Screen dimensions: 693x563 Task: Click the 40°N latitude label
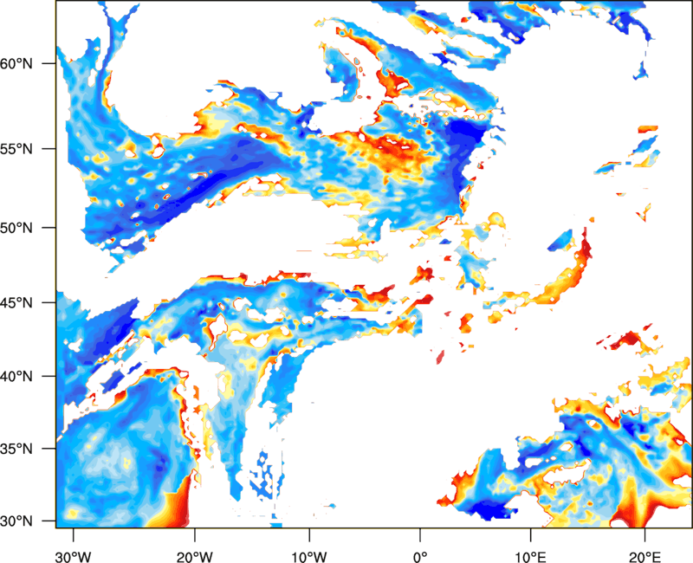pos(16,377)
